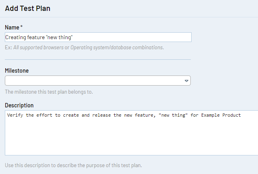Click the italic "Operating system/database combinations" hint
Viewport: 258px width, 174px height.
[117, 48]
